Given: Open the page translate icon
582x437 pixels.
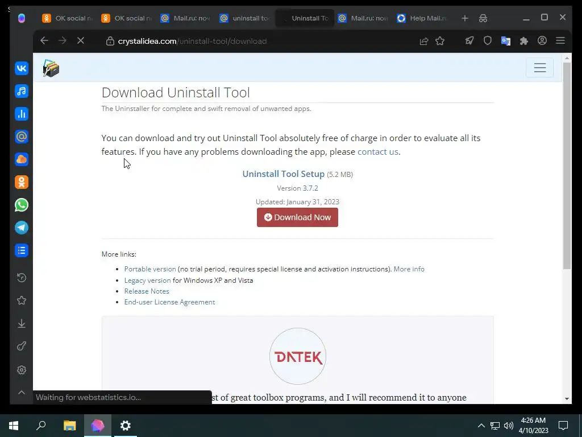Looking at the screenshot, I should 505,41.
